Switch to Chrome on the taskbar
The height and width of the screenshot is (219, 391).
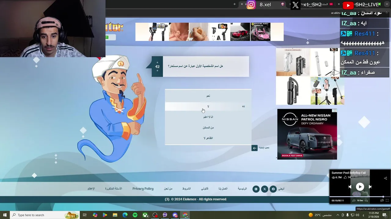tap(185, 215)
